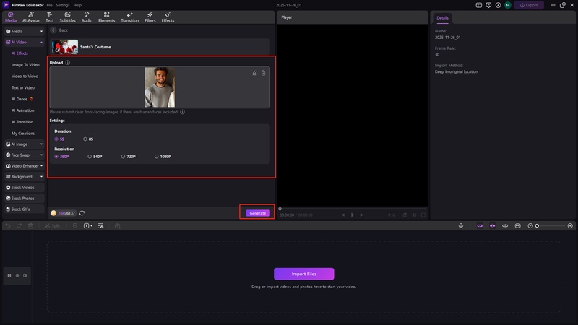Delete the uploaded image with trash icon
Image resolution: width=578 pixels, height=325 pixels.
click(x=264, y=73)
